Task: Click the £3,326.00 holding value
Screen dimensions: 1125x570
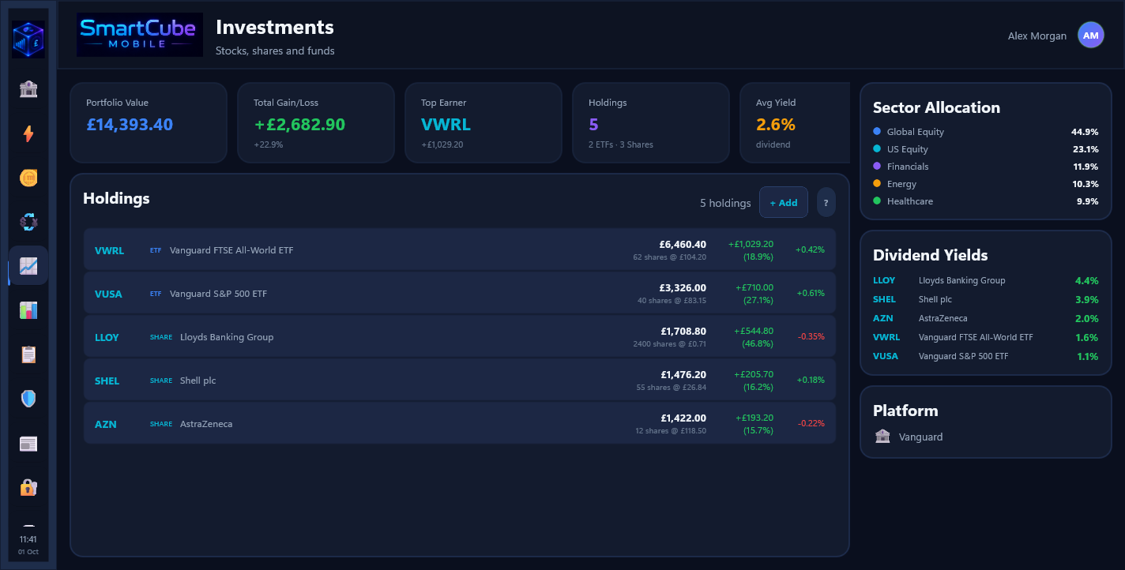Action: coord(683,288)
